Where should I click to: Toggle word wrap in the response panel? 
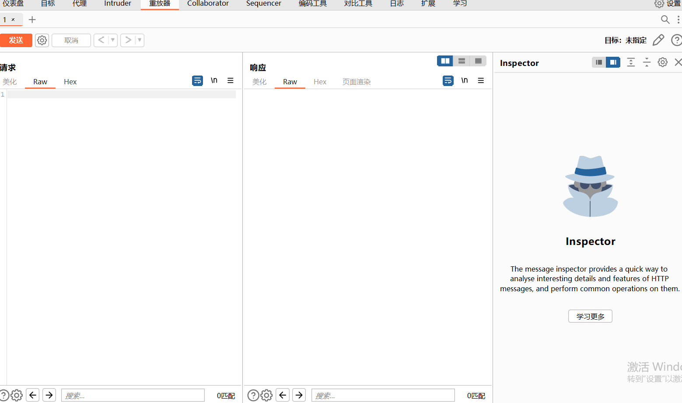pos(448,81)
